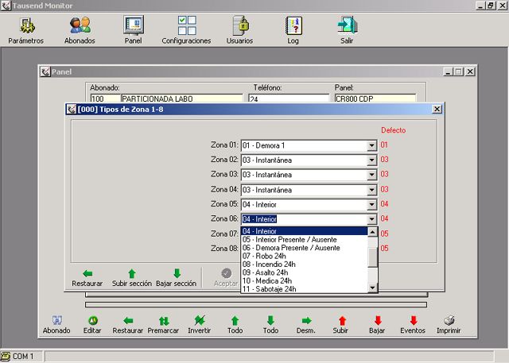
Task: Click Subir sección green up arrow
Action: (132, 273)
